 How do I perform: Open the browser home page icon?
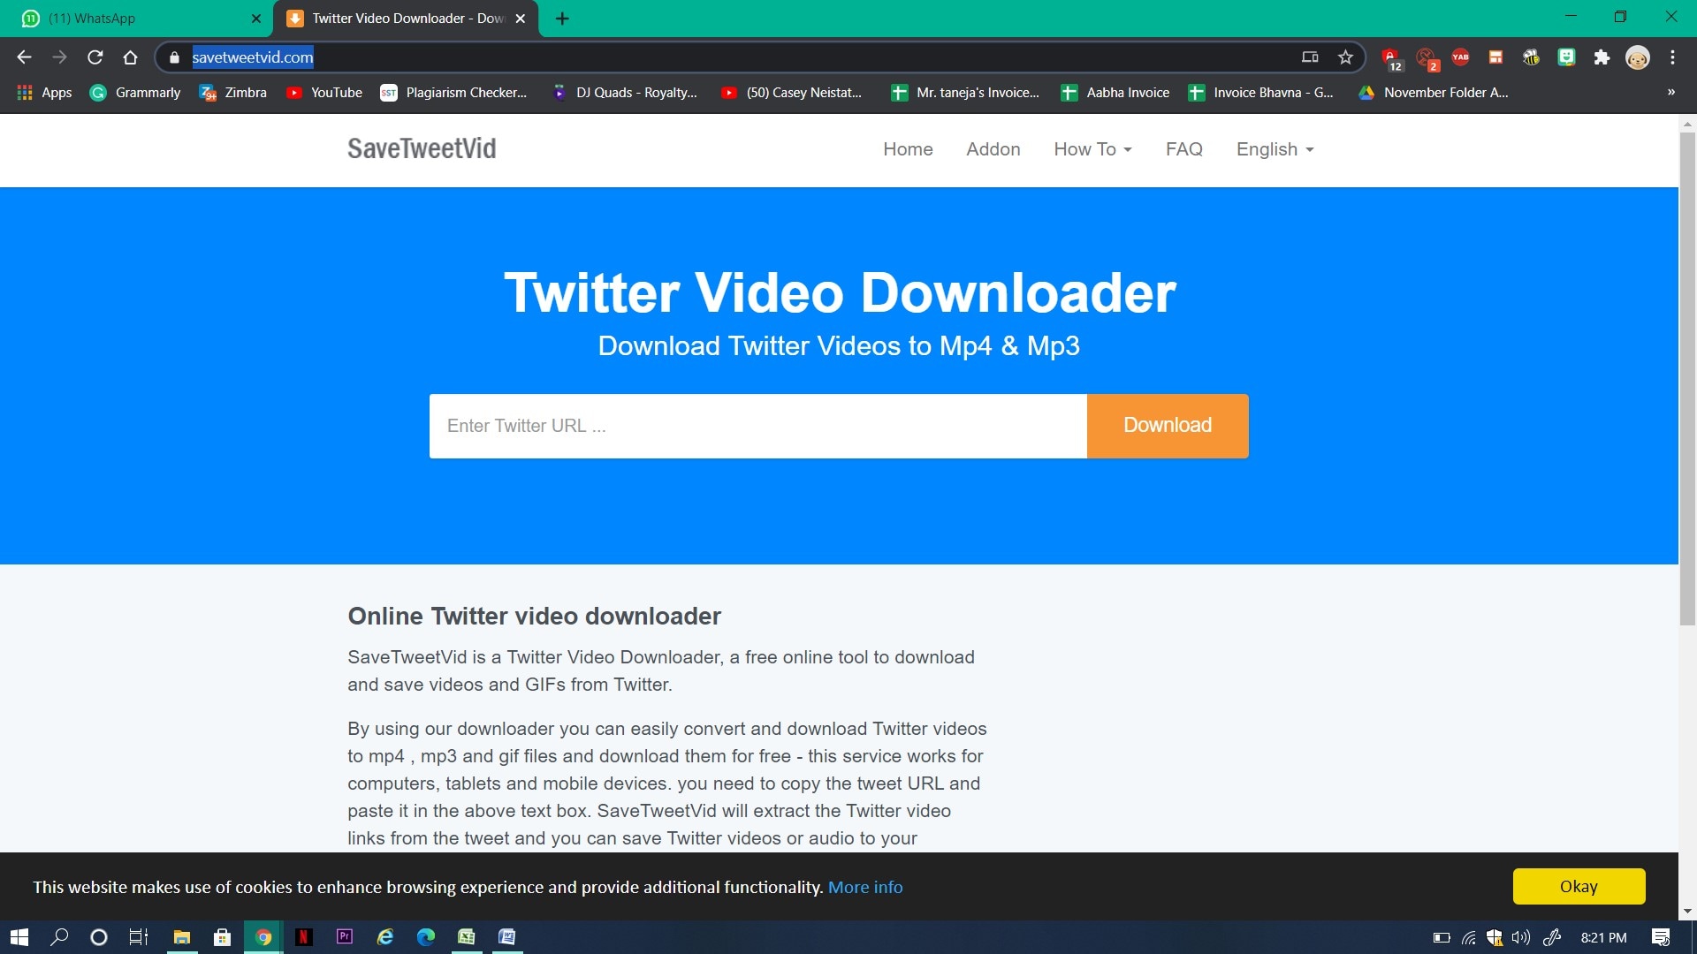[x=130, y=57]
